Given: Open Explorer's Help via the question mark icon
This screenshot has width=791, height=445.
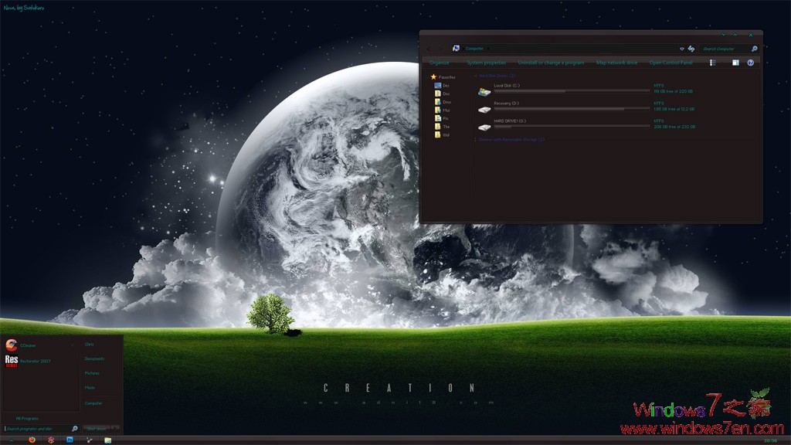Looking at the screenshot, I should pos(751,63).
